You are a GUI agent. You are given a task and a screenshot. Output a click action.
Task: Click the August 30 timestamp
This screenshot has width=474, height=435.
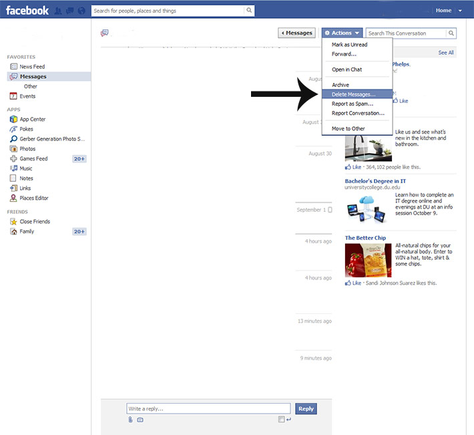click(x=320, y=154)
